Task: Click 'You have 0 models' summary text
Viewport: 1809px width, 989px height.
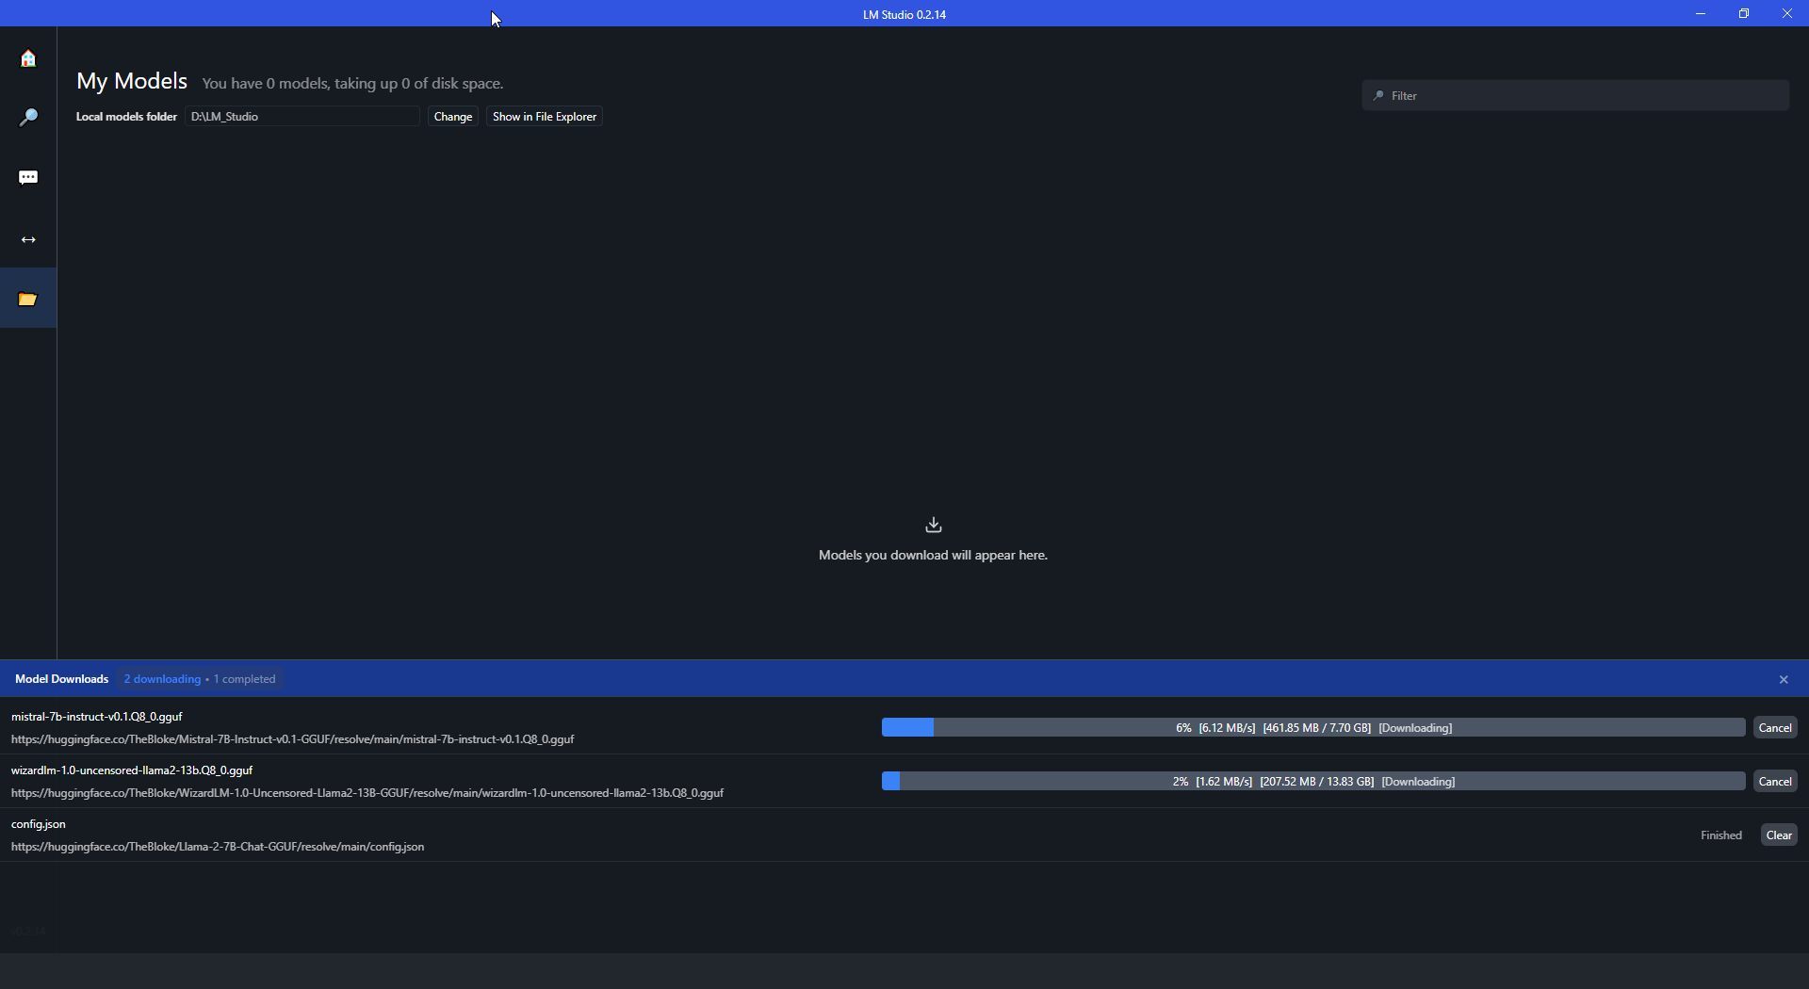Action: (352, 84)
